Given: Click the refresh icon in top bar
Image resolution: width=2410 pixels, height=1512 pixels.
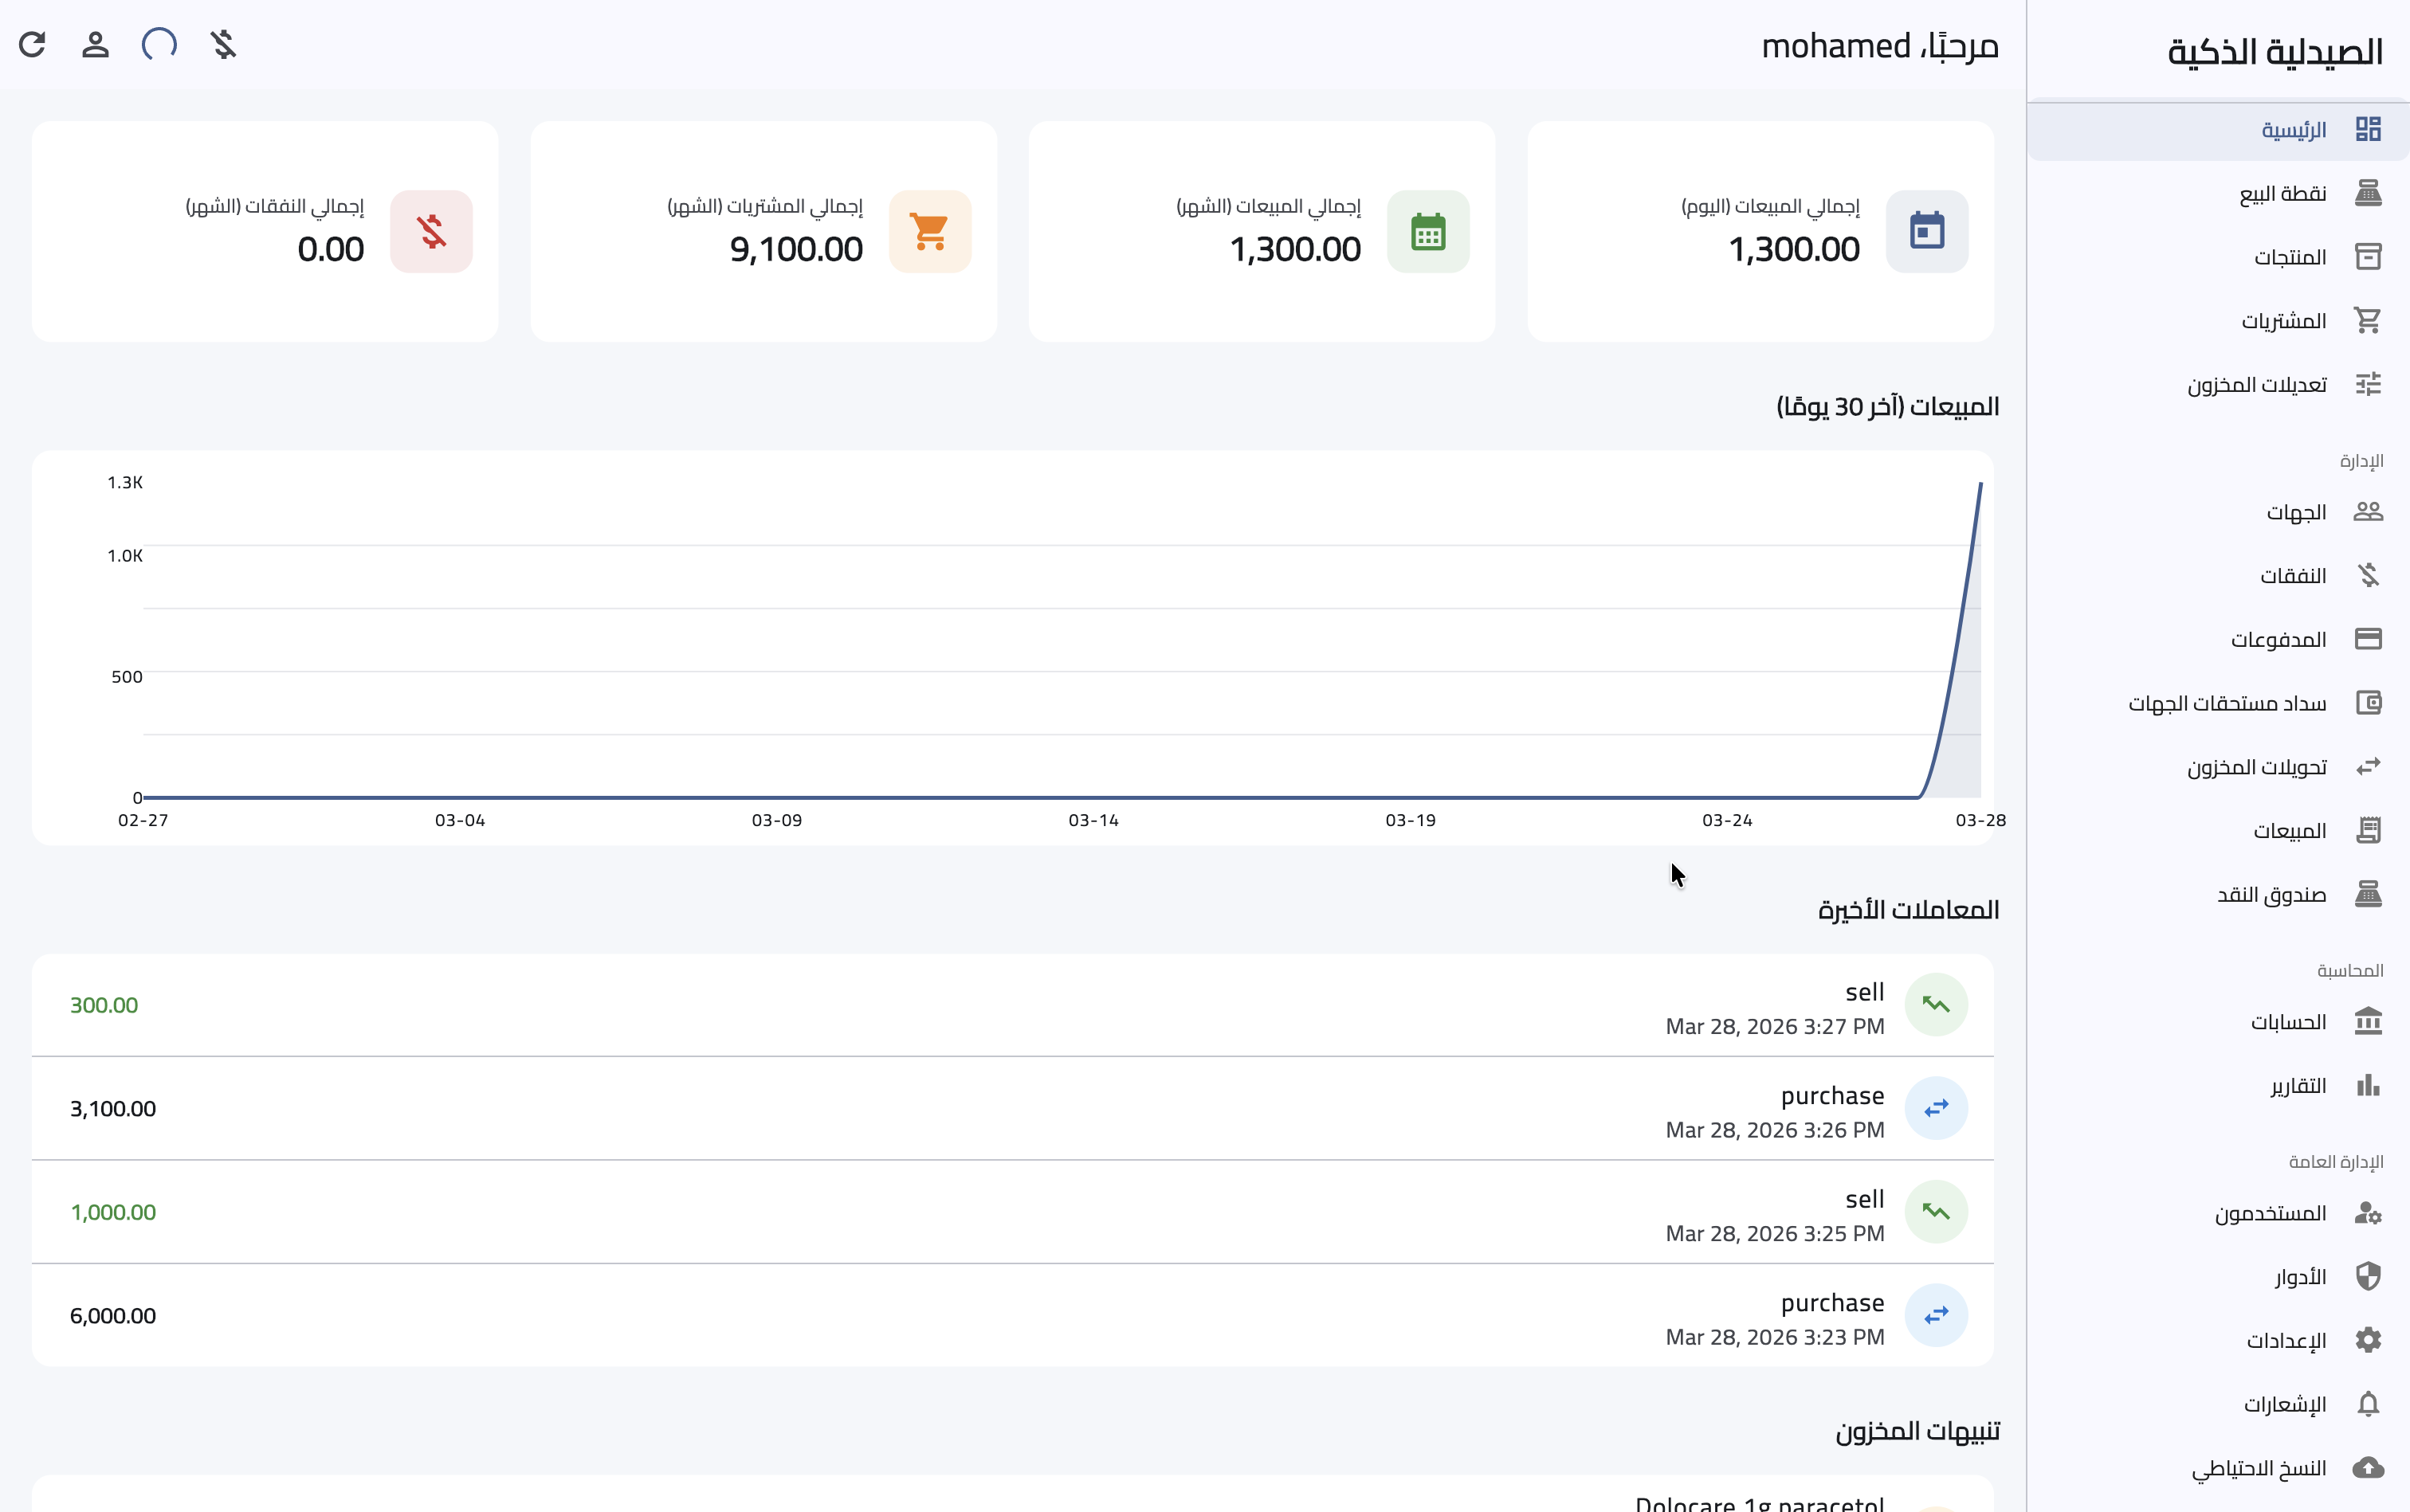Looking at the screenshot, I should [x=32, y=45].
